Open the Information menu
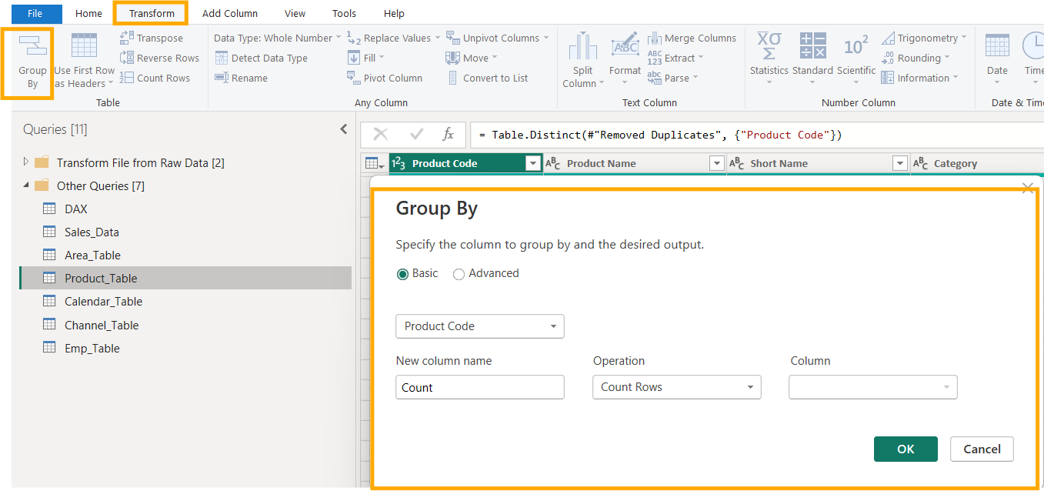The height and width of the screenshot is (491, 1044). click(919, 78)
